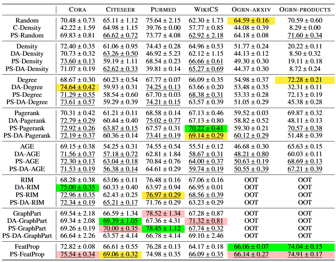
Task: Select C-Density's Pubmed value 39.76 ± 0.00
Action: [x=163, y=28]
